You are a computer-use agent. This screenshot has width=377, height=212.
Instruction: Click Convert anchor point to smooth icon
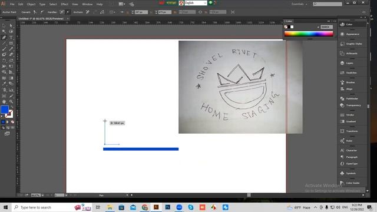pos(42,12)
